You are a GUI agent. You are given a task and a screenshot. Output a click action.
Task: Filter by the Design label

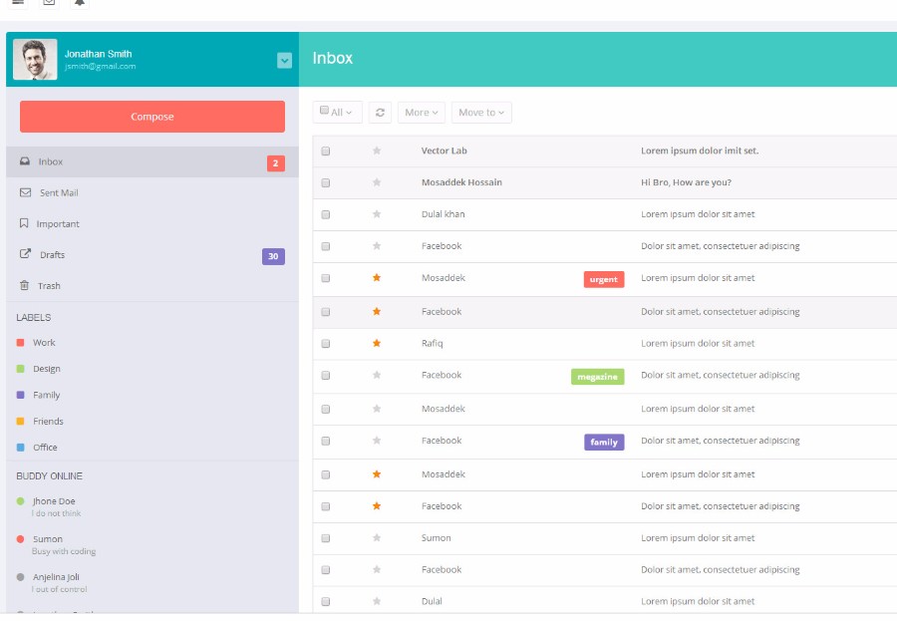[46, 369]
